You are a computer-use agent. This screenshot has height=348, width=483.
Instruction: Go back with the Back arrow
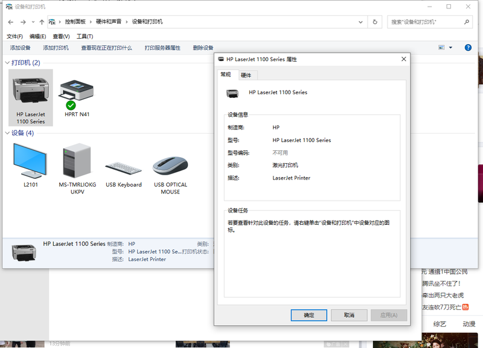[11, 22]
